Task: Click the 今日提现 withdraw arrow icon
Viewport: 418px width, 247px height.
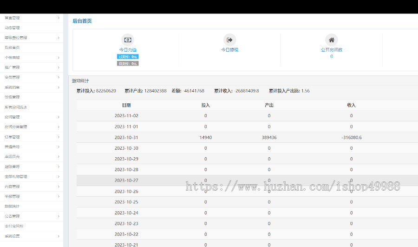Action: [229, 40]
